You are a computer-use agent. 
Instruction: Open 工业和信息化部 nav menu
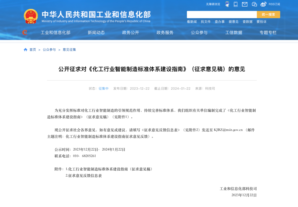click(x=55, y=33)
